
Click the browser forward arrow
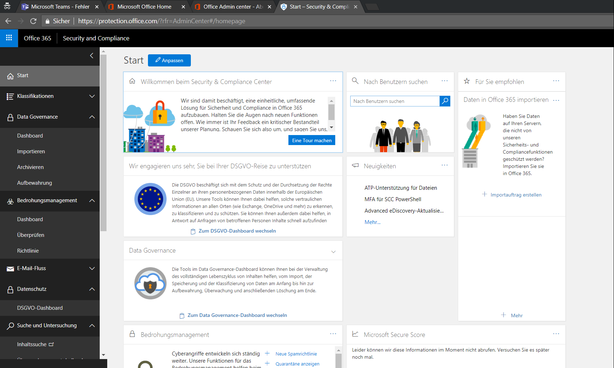pyautogui.click(x=21, y=21)
